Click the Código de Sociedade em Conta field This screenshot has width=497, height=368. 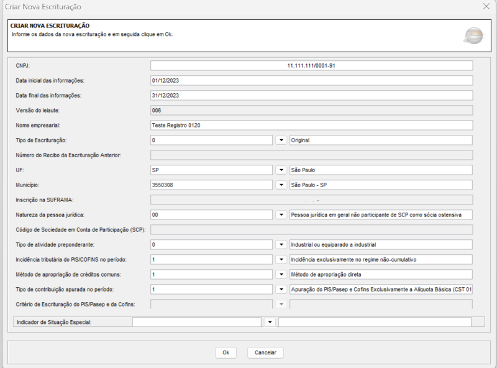click(x=312, y=229)
